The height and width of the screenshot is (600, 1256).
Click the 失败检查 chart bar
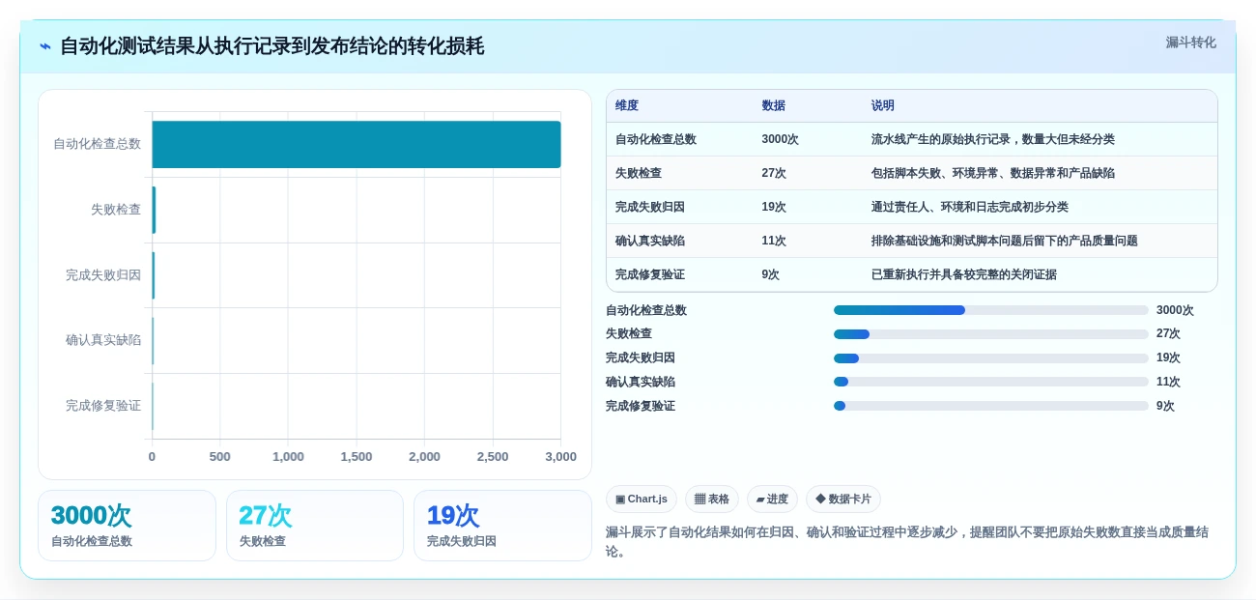tap(154, 210)
